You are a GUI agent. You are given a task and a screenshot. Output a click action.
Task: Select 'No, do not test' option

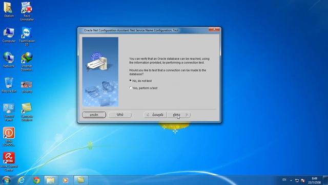[x=140, y=81]
